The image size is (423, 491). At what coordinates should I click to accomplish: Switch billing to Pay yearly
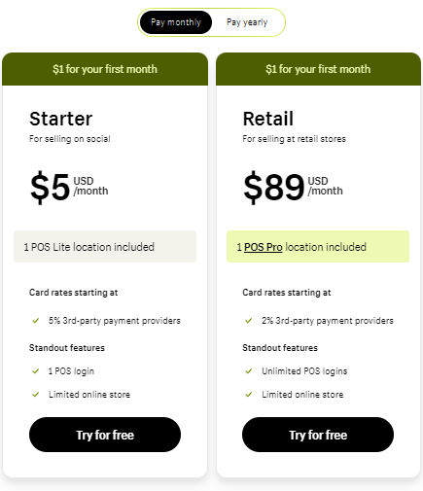247,22
